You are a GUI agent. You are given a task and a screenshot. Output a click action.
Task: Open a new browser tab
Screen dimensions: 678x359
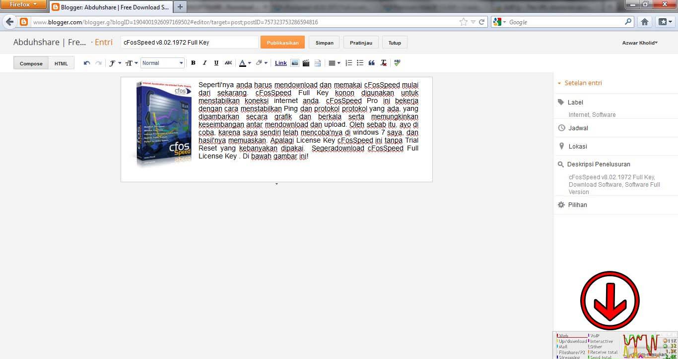(x=180, y=7)
